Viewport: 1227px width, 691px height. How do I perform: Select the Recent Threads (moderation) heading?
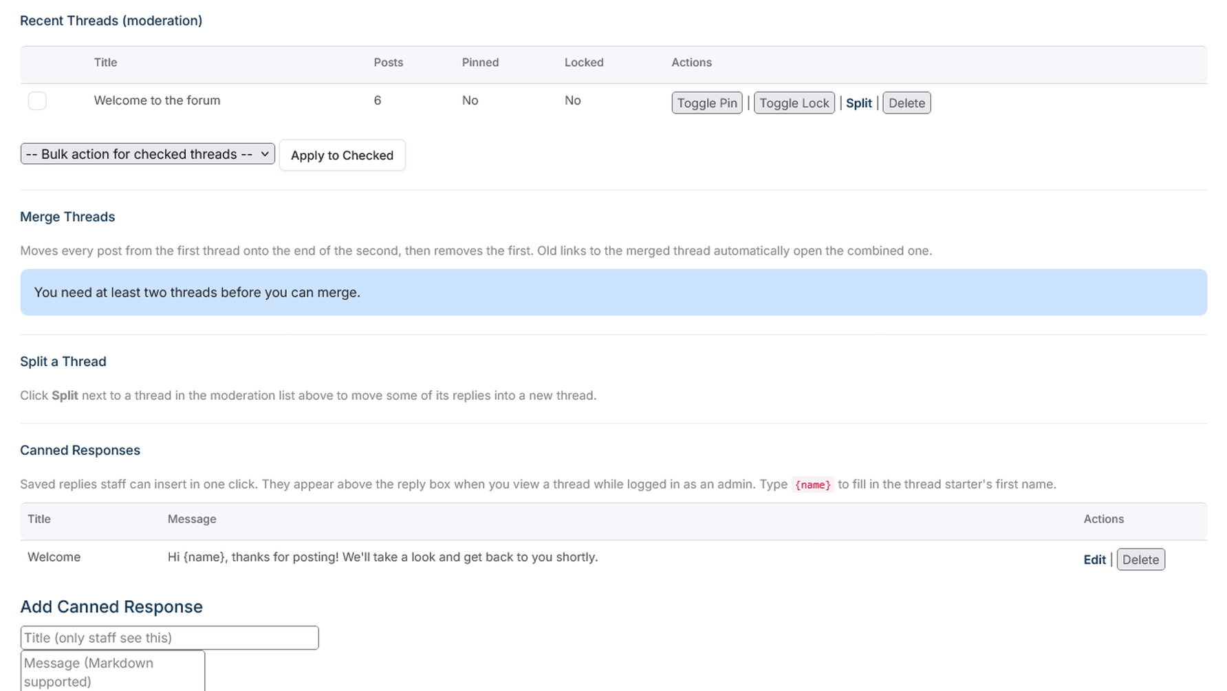click(111, 21)
